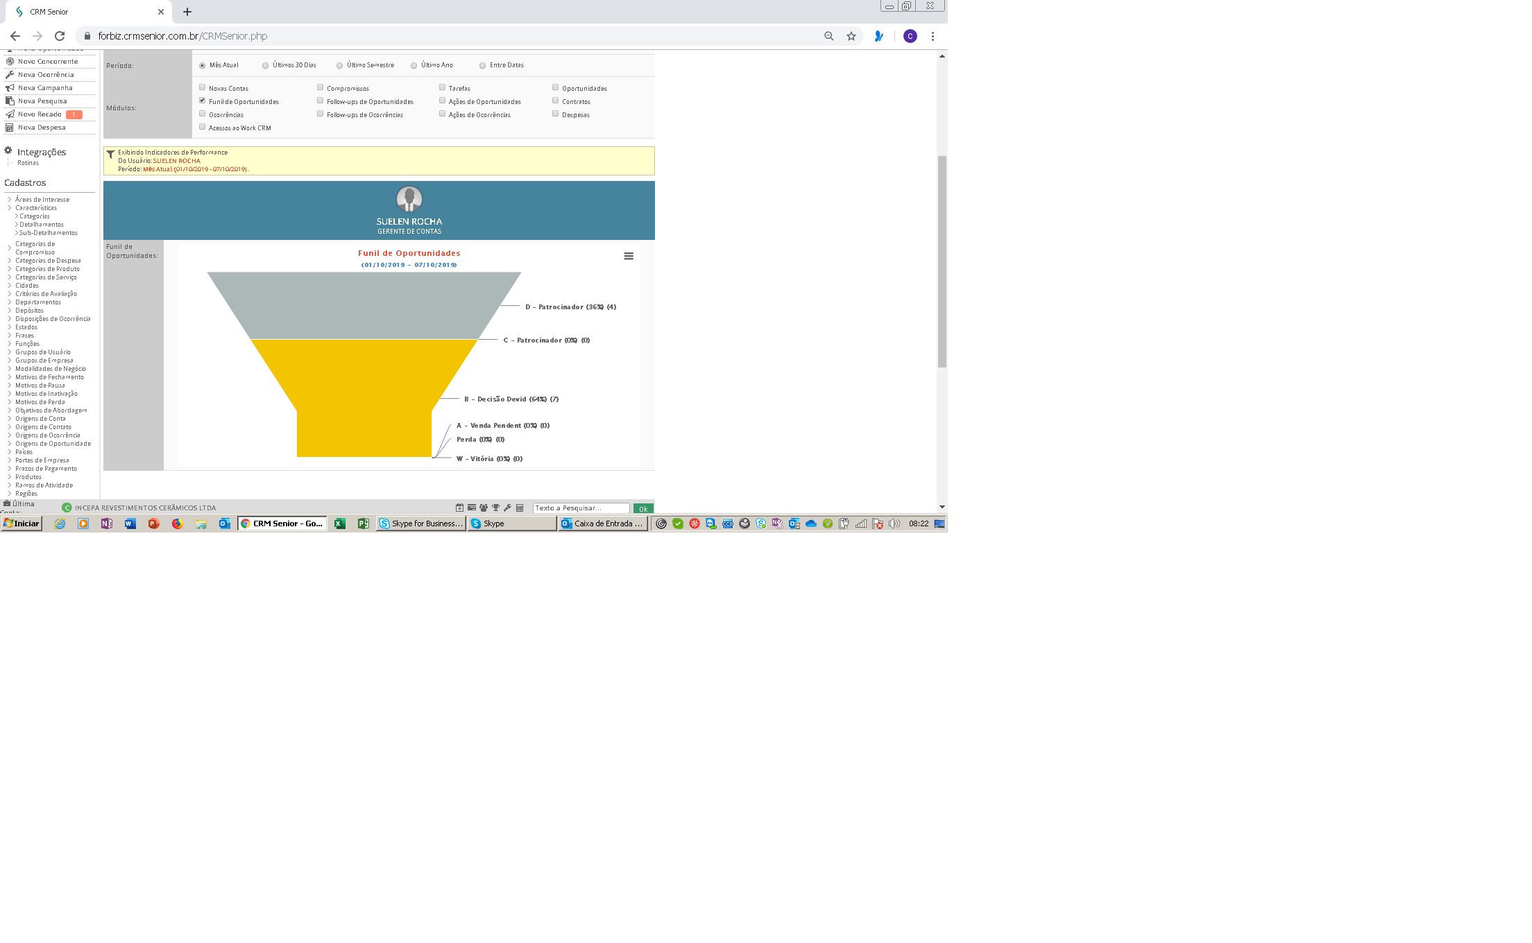Expand the Produtos cadastro entry
This screenshot has height=943, width=1532.
click(28, 477)
